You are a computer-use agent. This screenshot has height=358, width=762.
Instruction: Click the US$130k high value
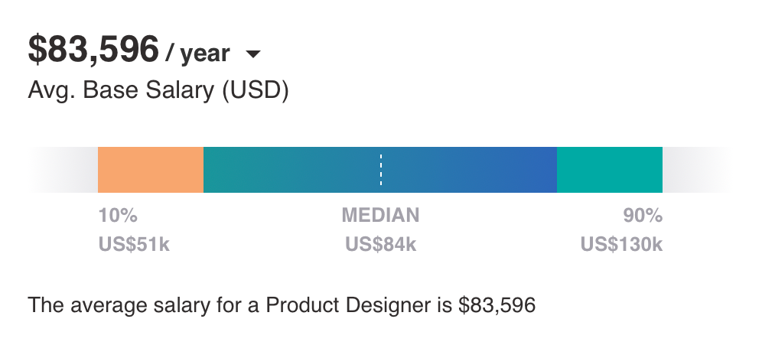coord(621,244)
